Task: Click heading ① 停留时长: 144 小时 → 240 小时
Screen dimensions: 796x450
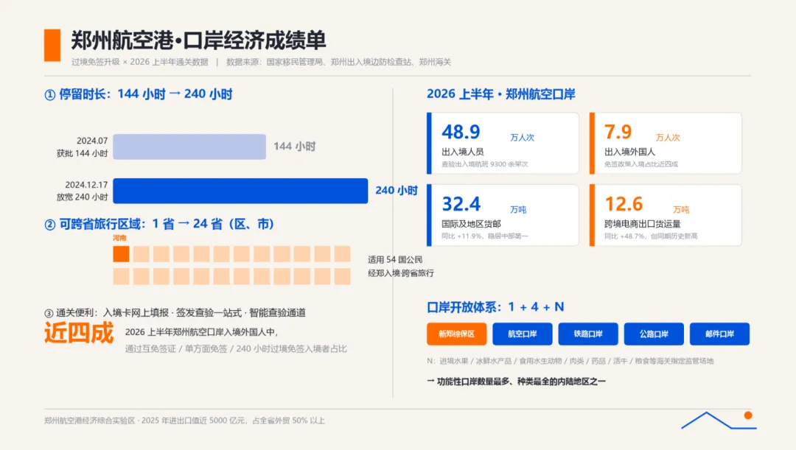Action: [138, 94]
